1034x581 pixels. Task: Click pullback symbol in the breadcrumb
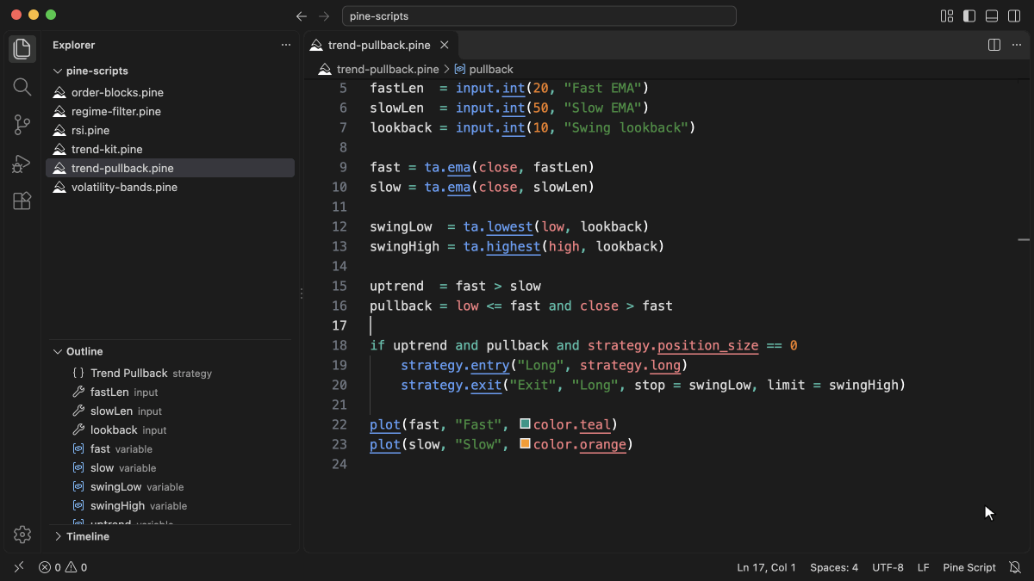(x=491, y=69)
